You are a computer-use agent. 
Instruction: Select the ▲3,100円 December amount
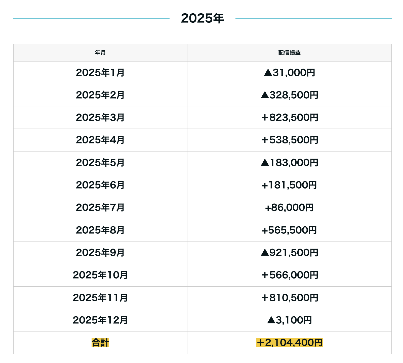[x=289, y=320]
